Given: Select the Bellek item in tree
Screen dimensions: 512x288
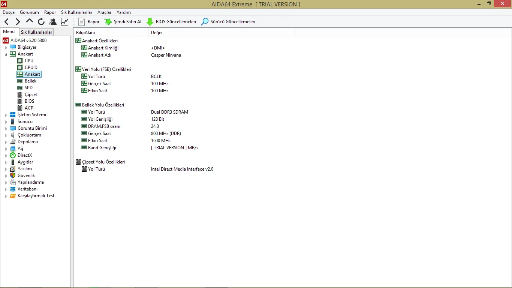Looking at the screenshot, I should (31, 81).
